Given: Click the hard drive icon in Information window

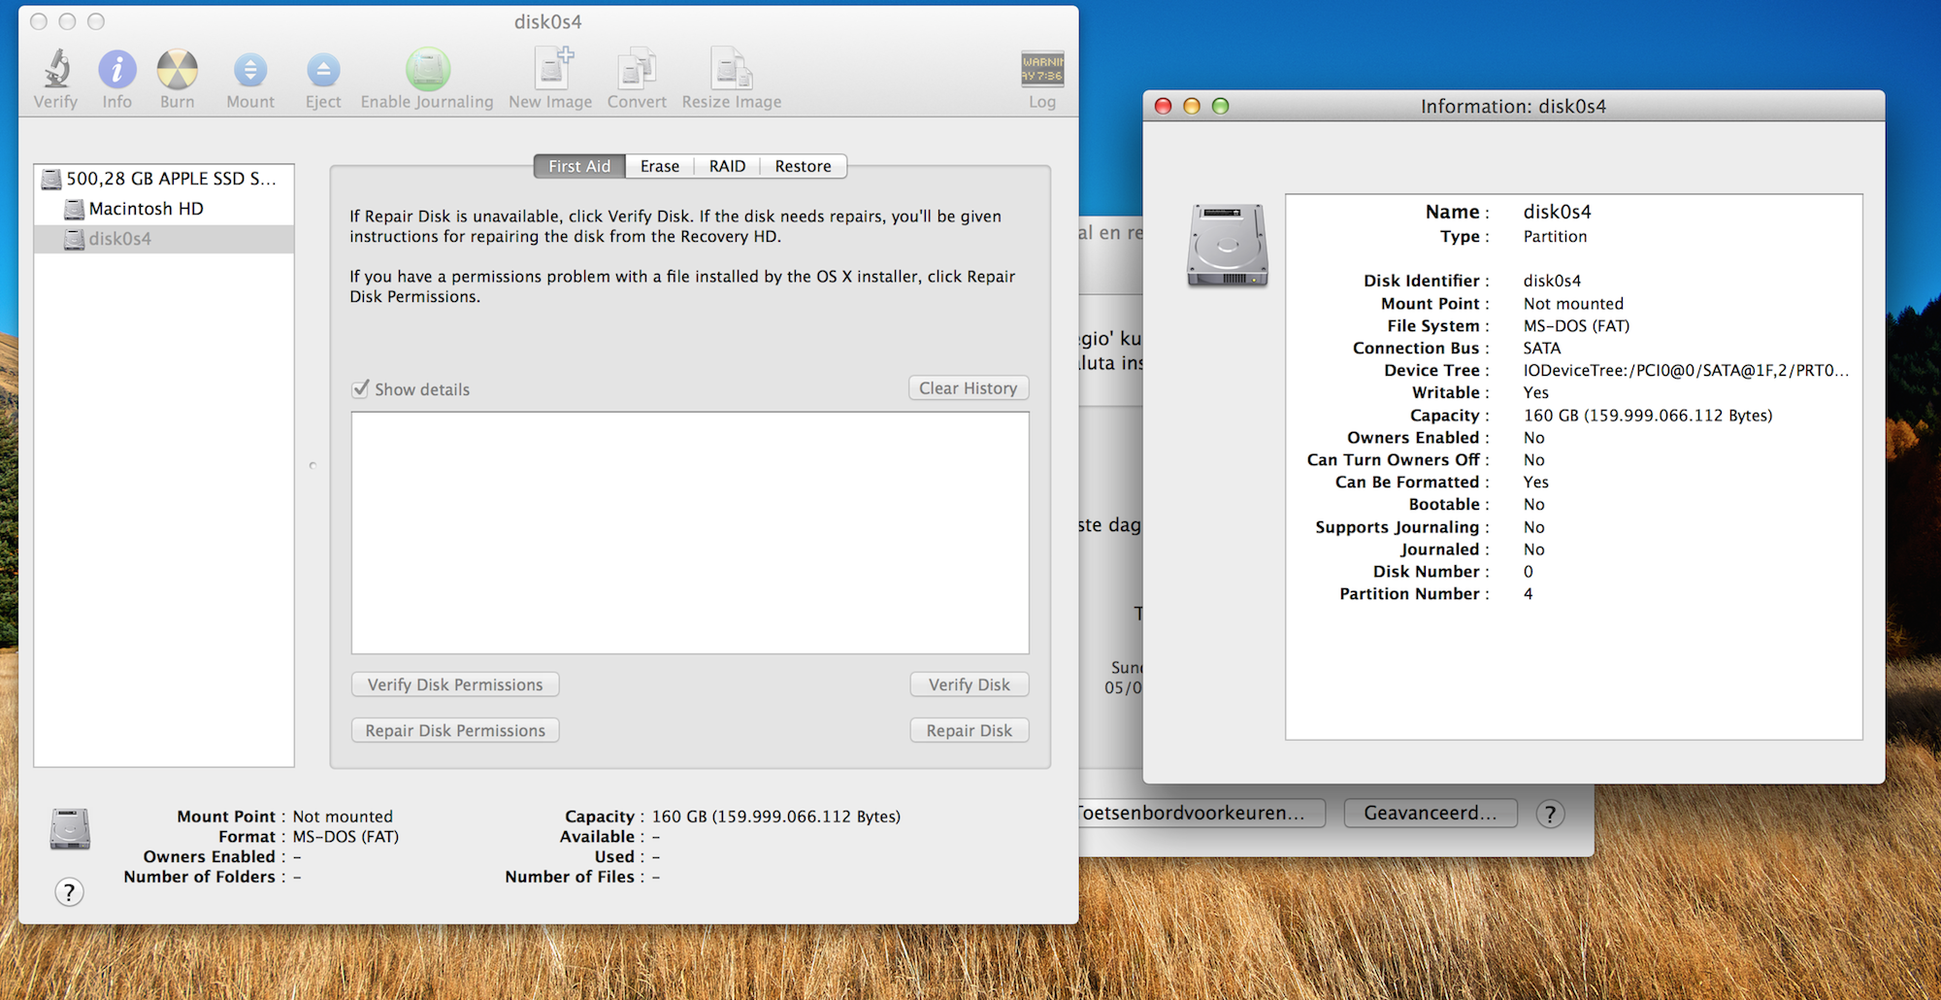Looking at the screenshot, I should tap(1228, 246).
